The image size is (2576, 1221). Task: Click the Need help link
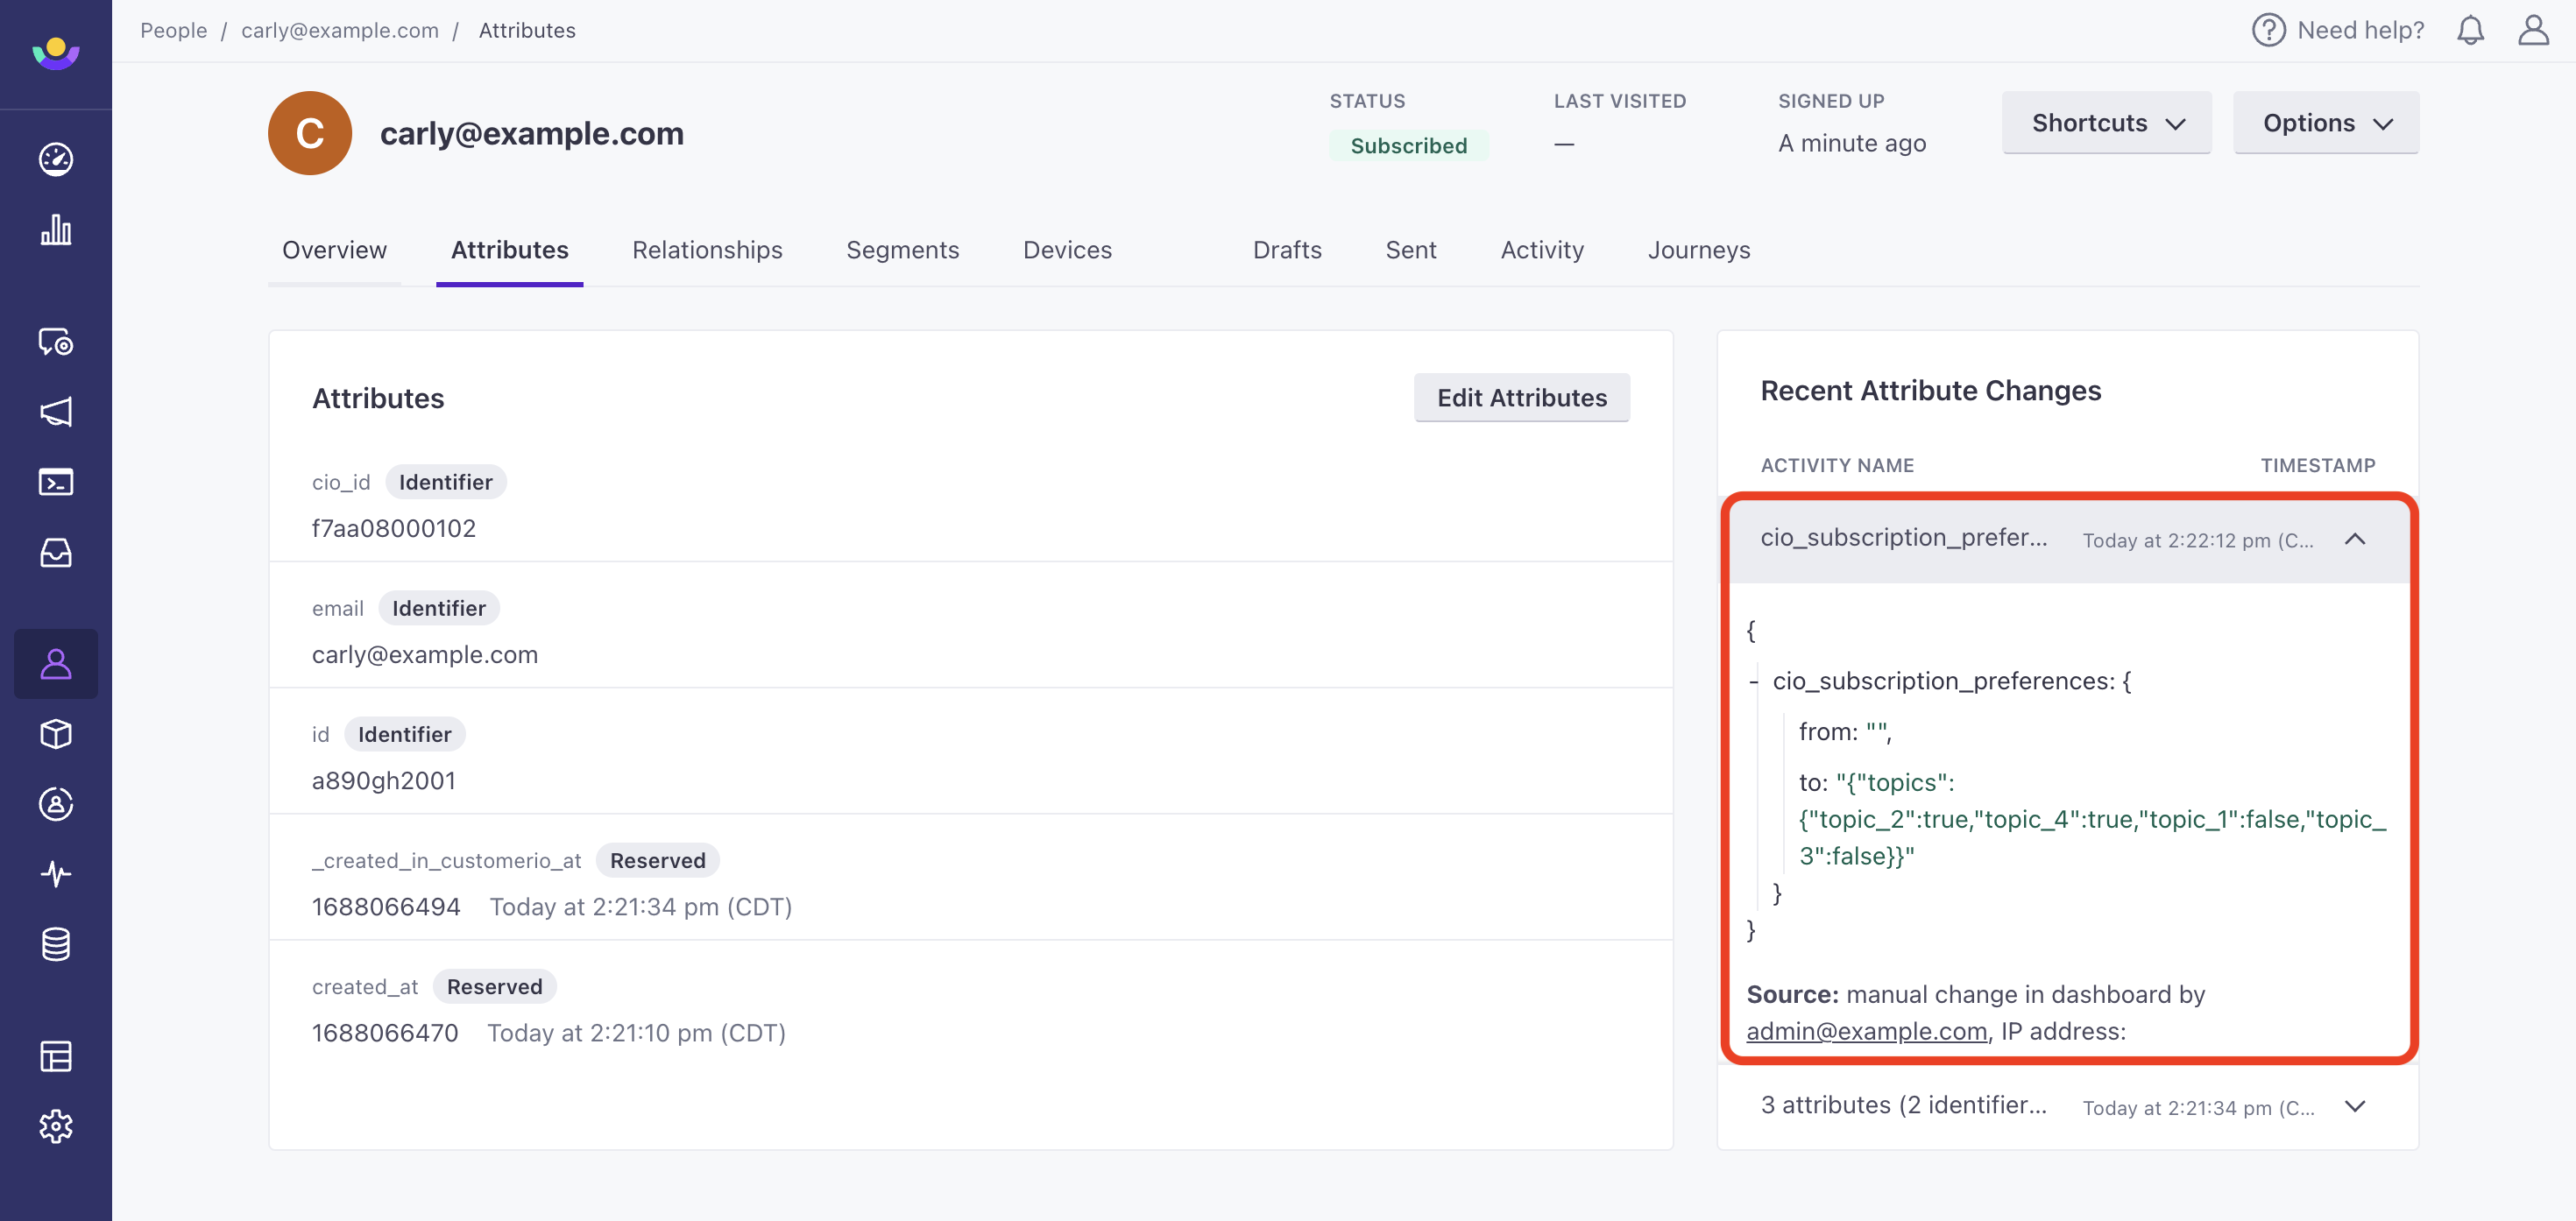pyautogui.click(x=2338, y=30)
